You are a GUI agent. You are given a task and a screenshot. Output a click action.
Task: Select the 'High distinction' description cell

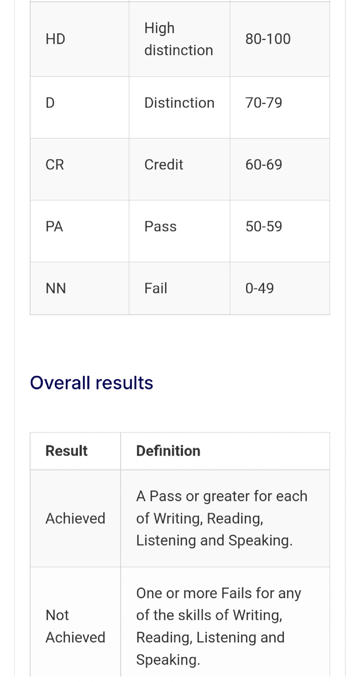[x=179, y=39]
